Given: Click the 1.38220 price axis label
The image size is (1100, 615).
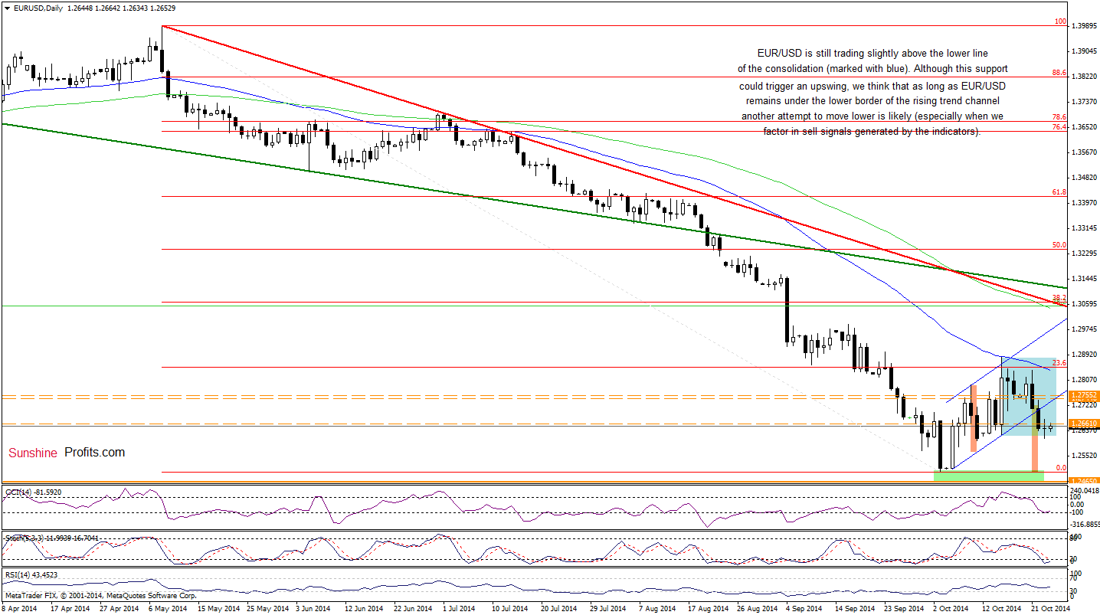Looking at the screenshot, I should coord(1085,77).
